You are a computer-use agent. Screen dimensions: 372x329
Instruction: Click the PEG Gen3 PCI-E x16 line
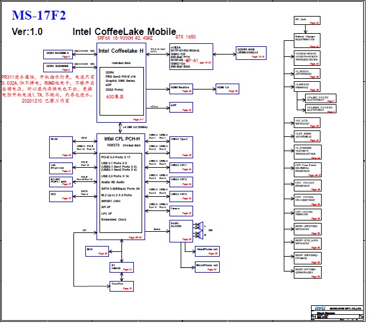120,76
